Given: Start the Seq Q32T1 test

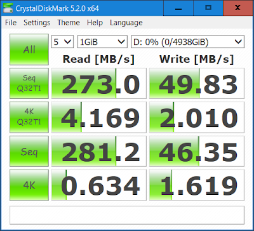Looking at the screenshot, I should 29,83.
